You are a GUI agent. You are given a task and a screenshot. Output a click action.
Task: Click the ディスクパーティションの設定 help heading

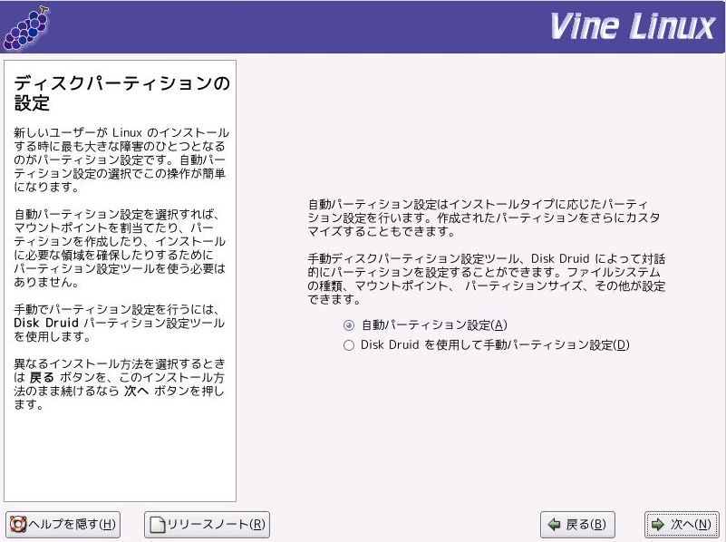pyautogui.click(x=121, y=93)
